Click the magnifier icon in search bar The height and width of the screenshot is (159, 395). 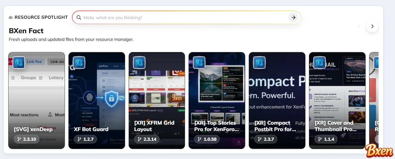79,18
